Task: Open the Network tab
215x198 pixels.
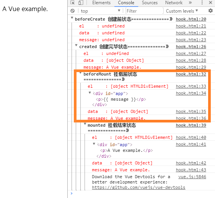Action: coord(174,3)
